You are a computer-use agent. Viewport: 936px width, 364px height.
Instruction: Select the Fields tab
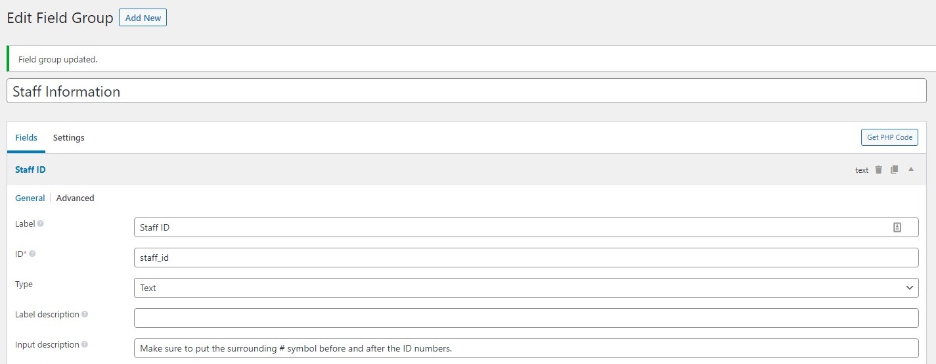(x=26, y=137)
